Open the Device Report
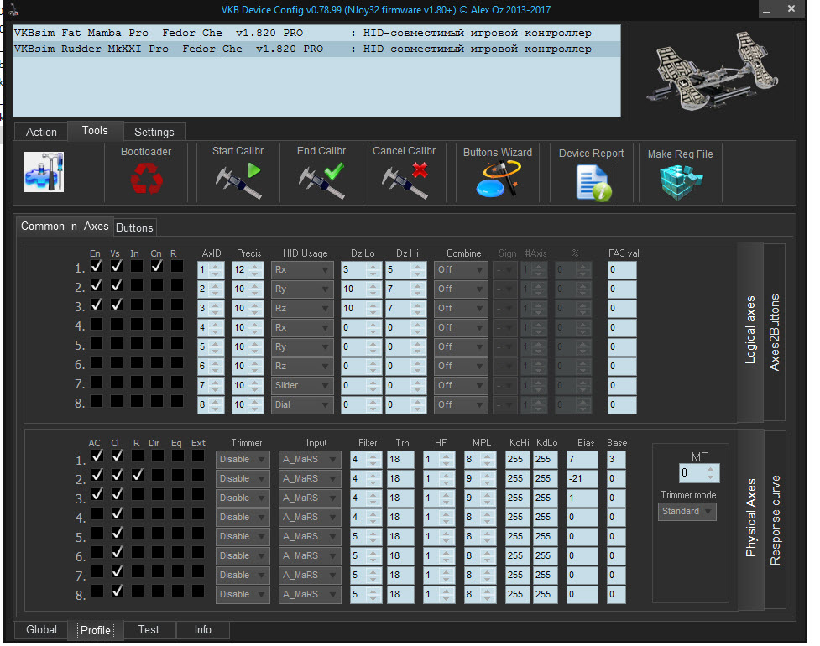Screen dimensions: 820x646 point(593,182)
